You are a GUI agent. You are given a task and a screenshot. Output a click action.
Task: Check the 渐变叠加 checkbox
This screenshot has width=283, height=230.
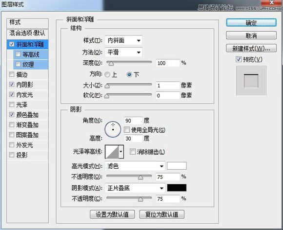click(12, 124)
